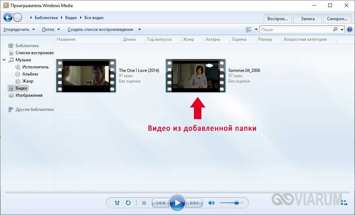Click the search magnifier icon

(335, 29)
